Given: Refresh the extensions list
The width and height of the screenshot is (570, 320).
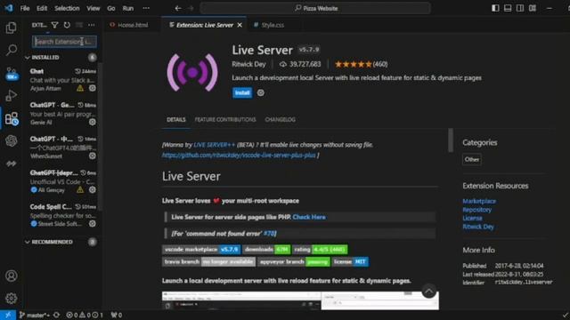Looking at the screenshot, I should pyautogui.click(x=67, y=25).
